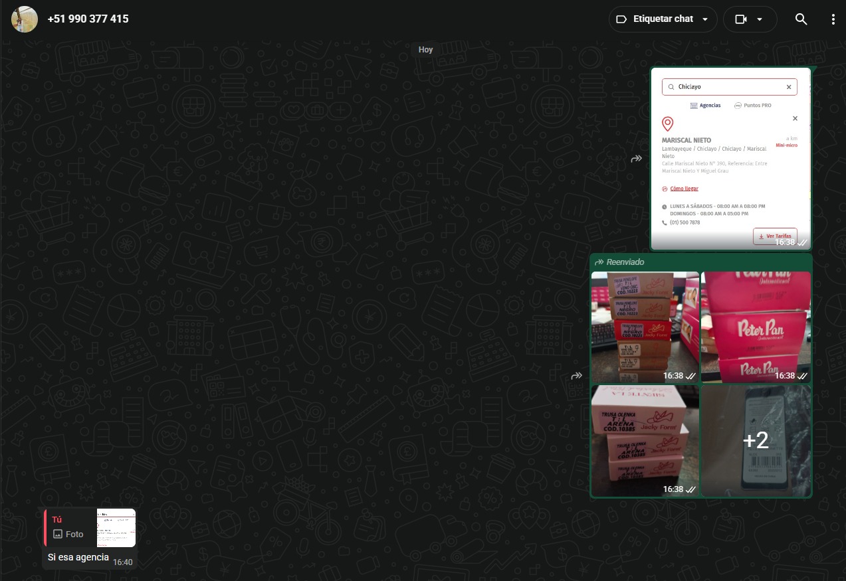Expand the Etiquetar chat dropdown arrow
The width and height of the screenshot is (846, 581).
click(705, 19)
